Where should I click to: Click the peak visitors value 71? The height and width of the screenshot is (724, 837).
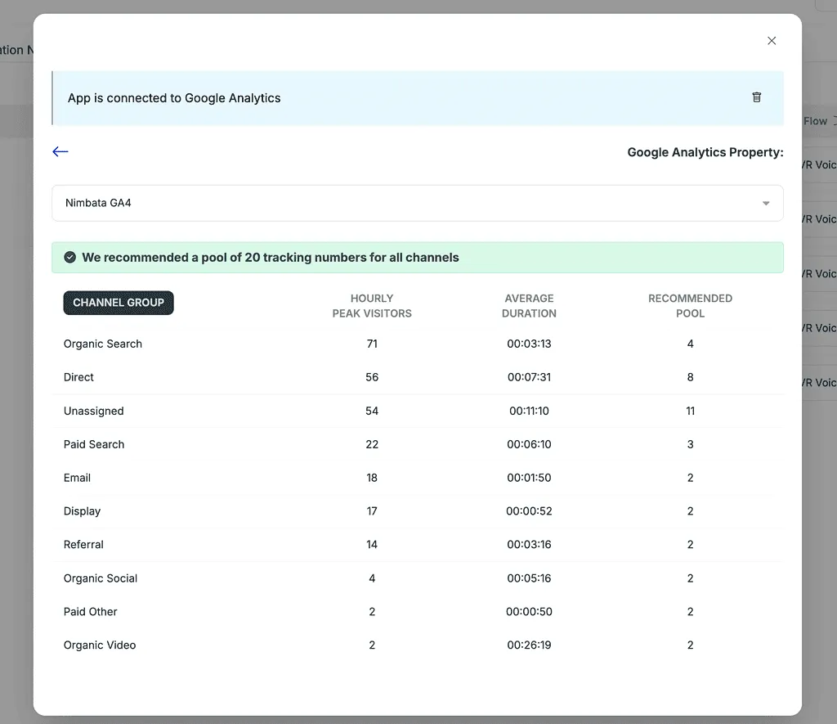(372, 344)
